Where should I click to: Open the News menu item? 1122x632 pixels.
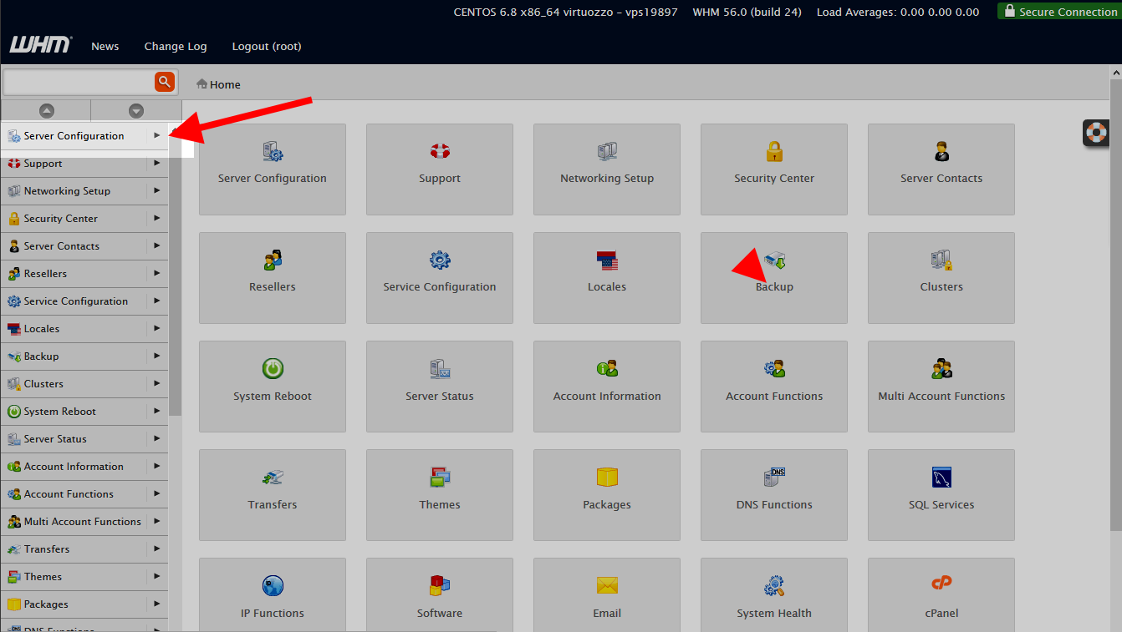(x=105, y=47)
